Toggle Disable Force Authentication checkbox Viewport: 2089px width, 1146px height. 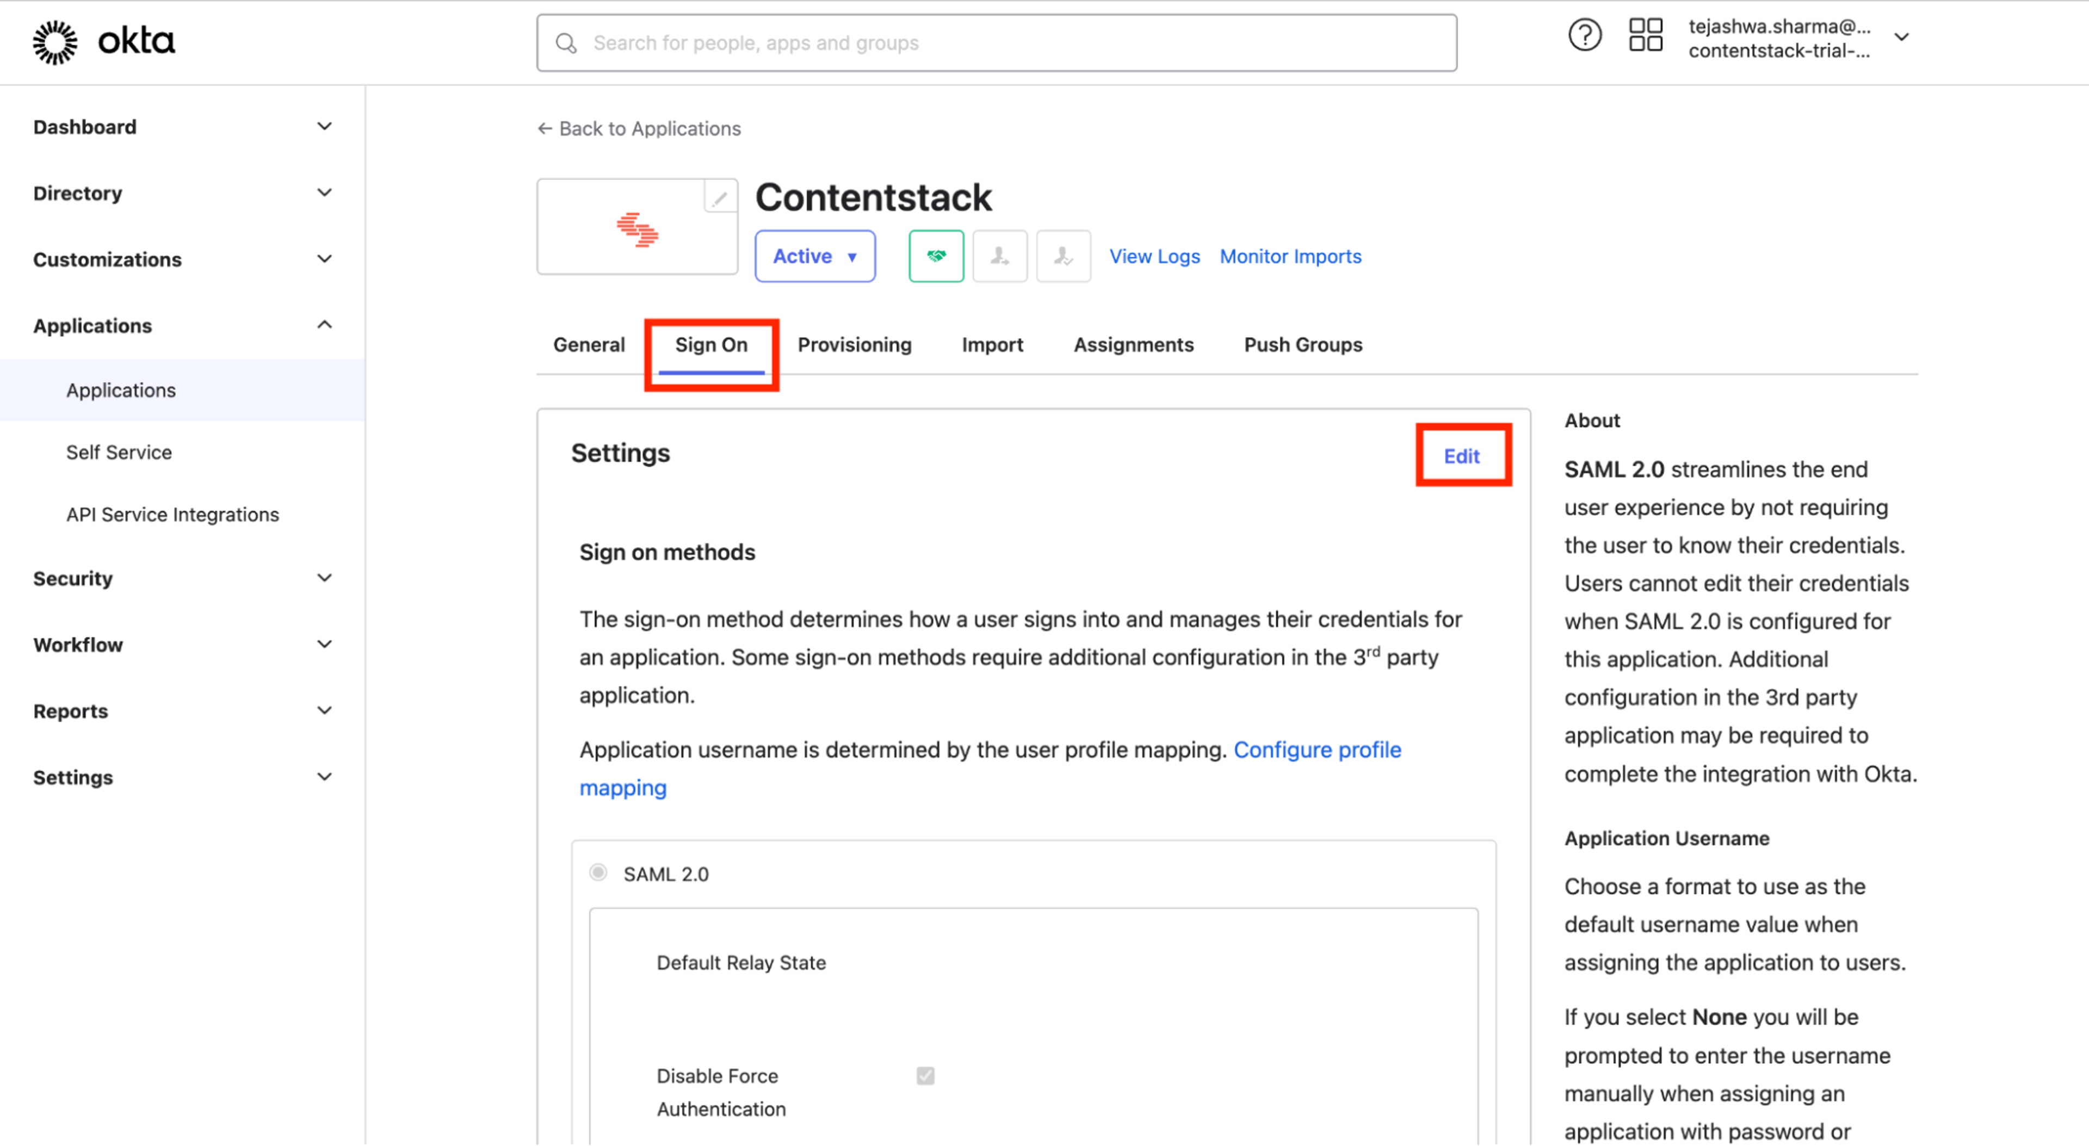[925, 1075]
